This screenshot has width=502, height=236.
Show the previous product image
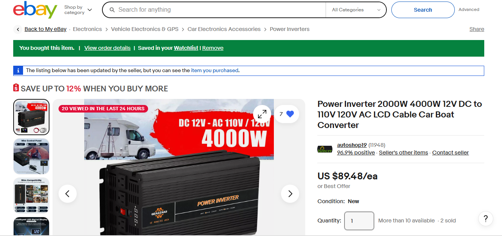68,194
